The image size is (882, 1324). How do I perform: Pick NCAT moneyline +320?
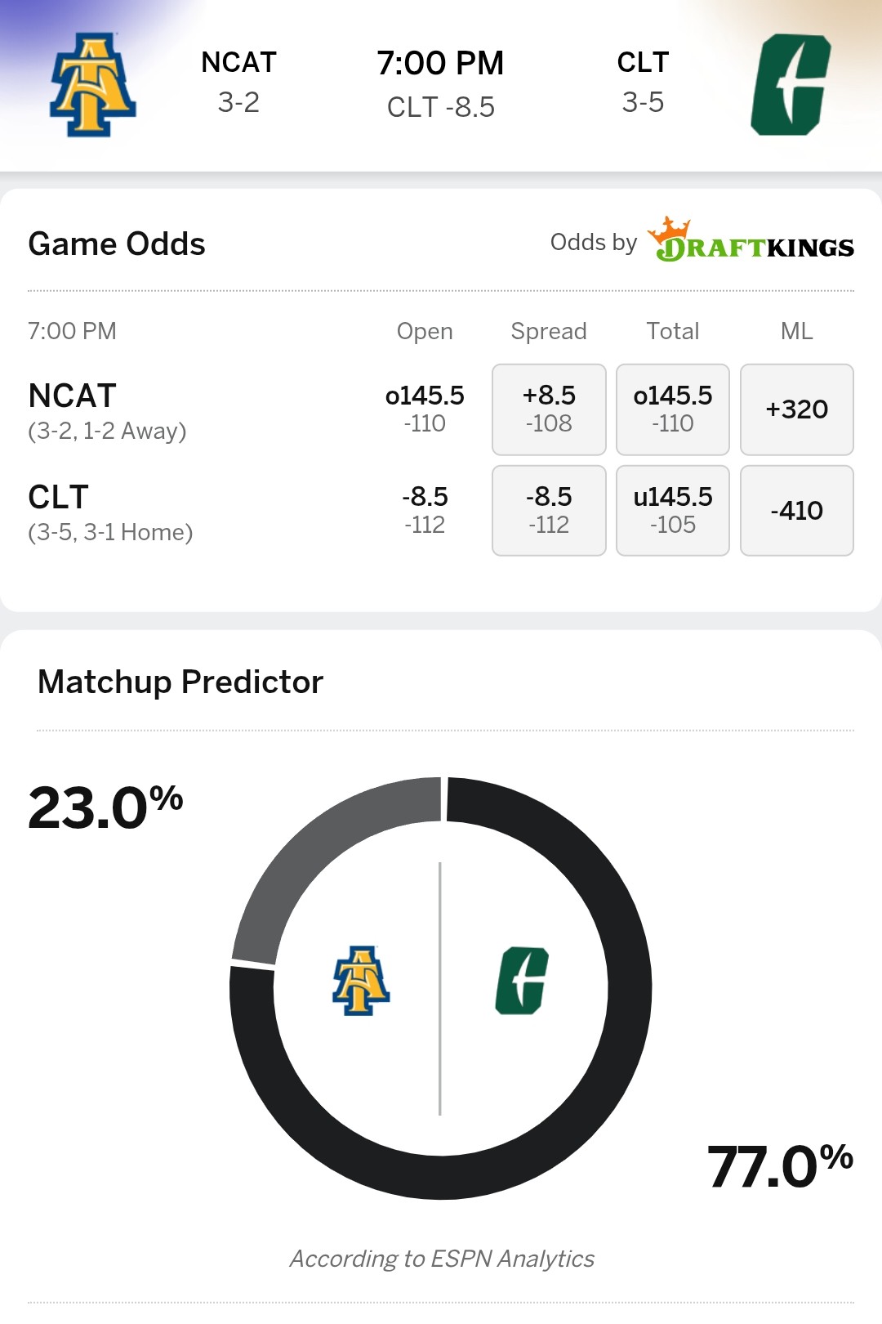[x=796, y=409]
